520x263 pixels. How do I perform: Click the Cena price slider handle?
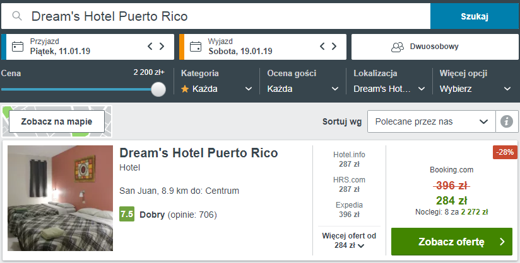(x=158, y=89)
